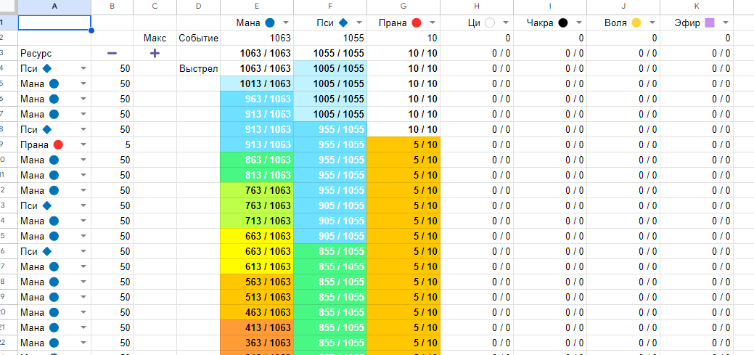Expand the Эфир header dropdown arrow

coord(724,23)
